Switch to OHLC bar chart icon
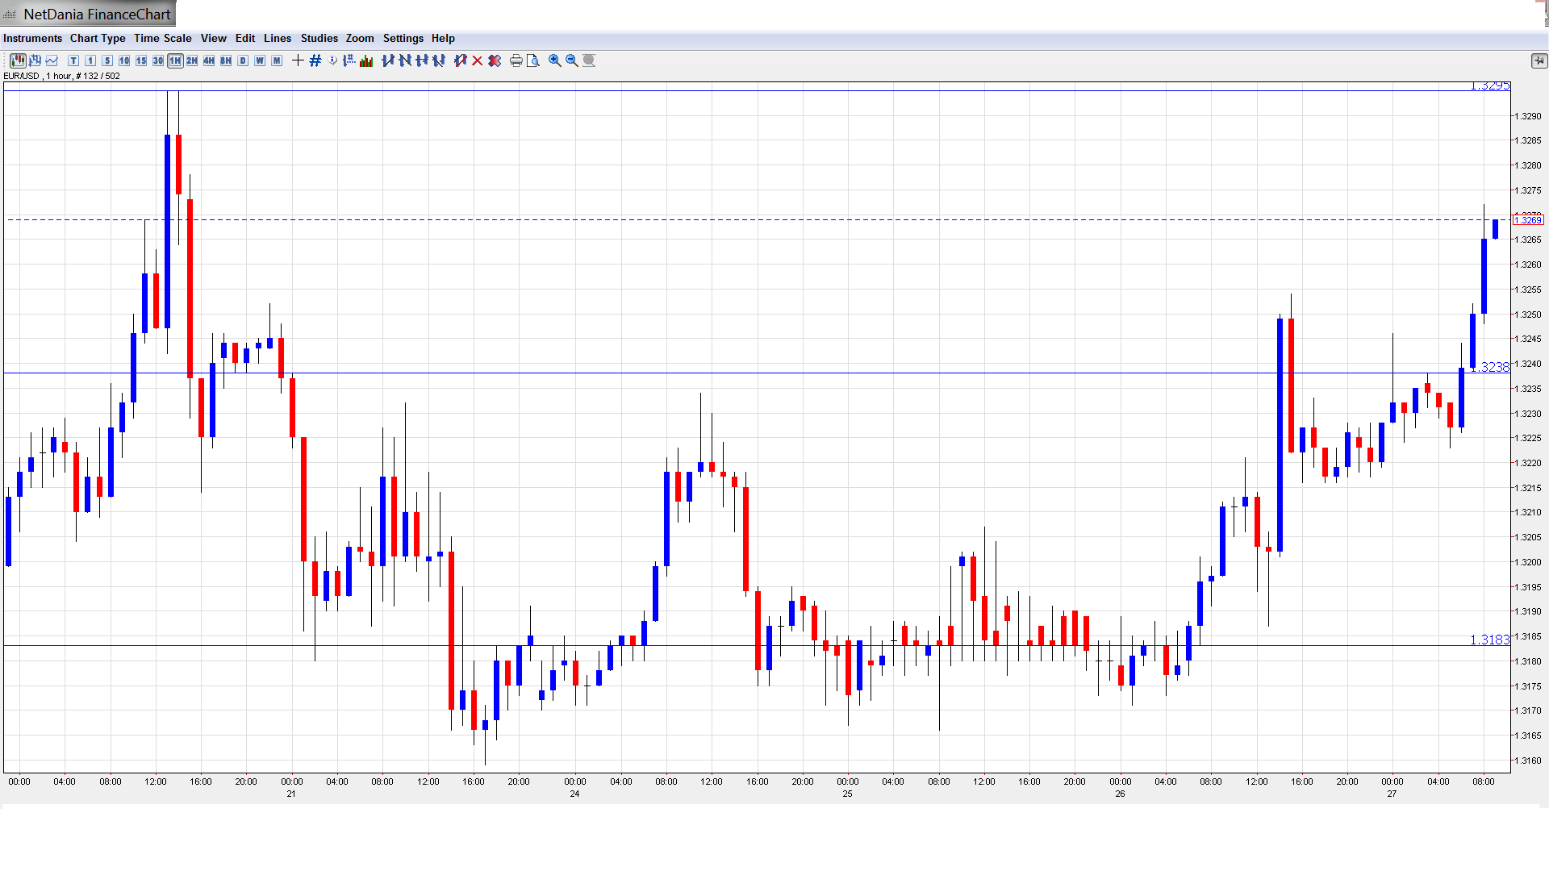This screenshot has width=1549, height=871. tap(35, 60)
